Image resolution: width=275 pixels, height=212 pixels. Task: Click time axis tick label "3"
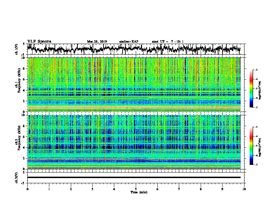coord(92,189)
